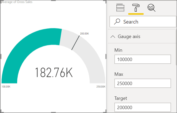
Task: Click the Min label
Action: pyautogui.click(x=118, y=50)
